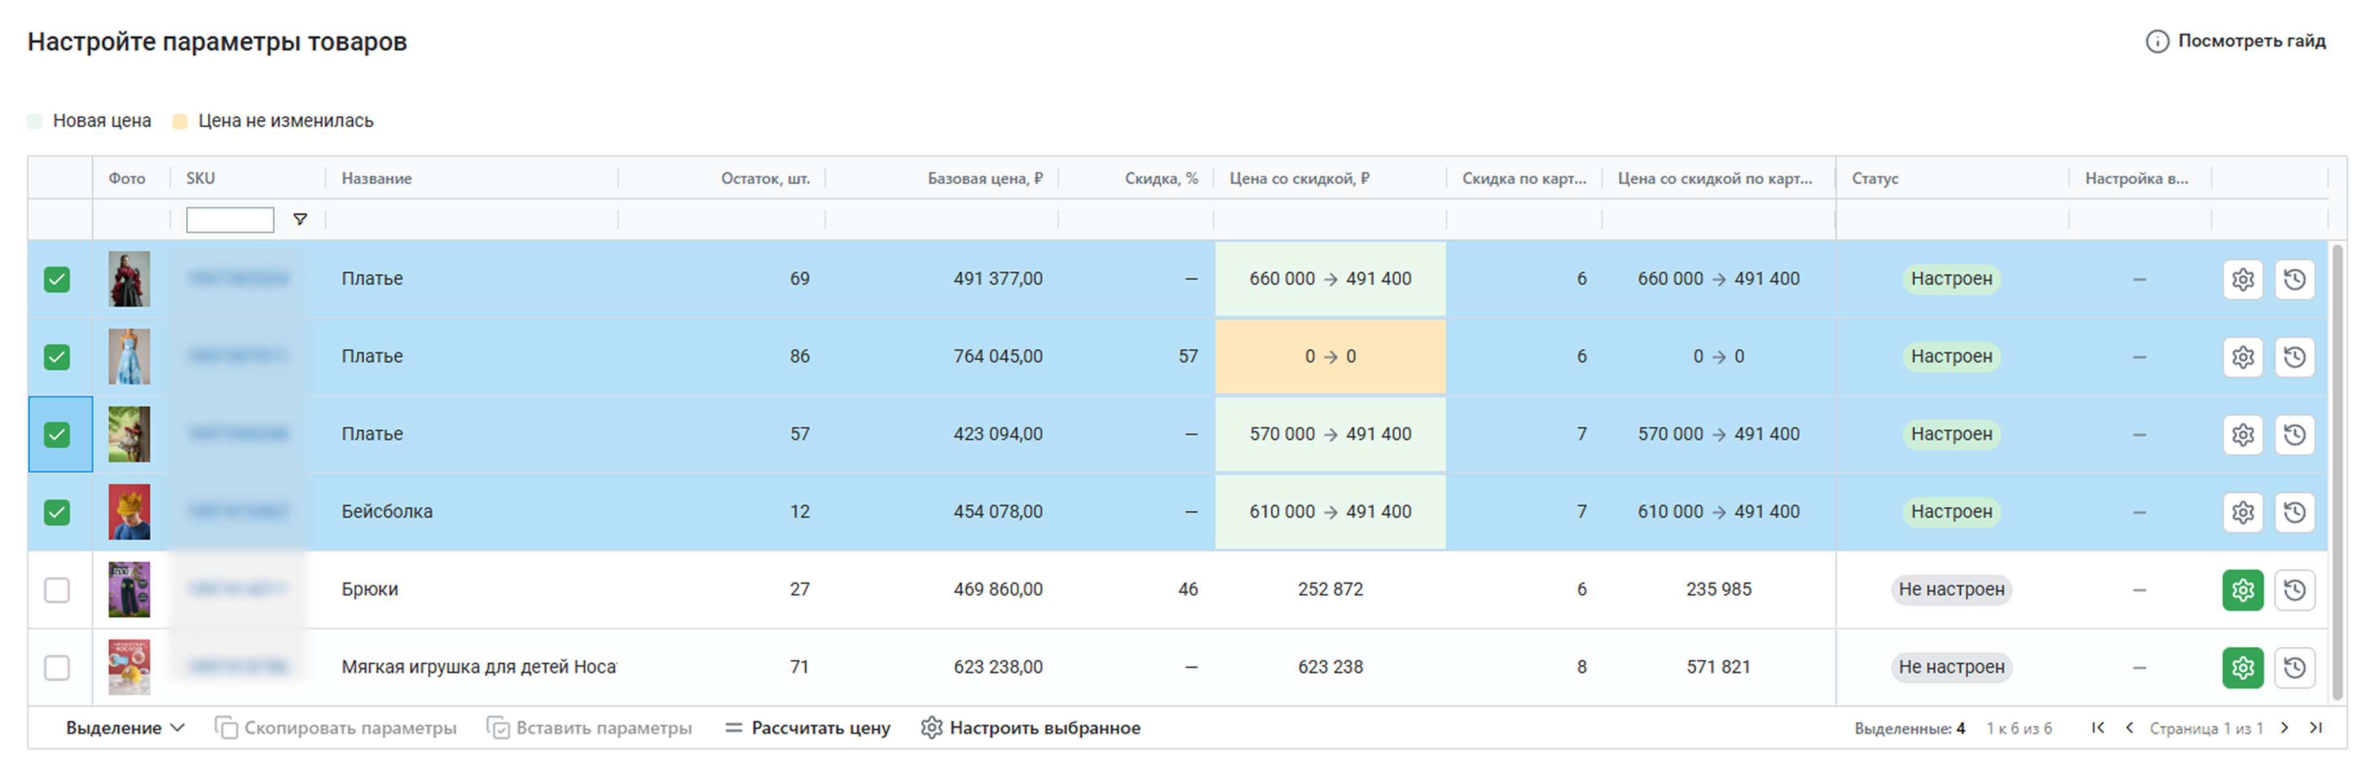Screen dimensions: 2365x765
Task: Open history icon in first Платье row
Action: (2294, 279)
